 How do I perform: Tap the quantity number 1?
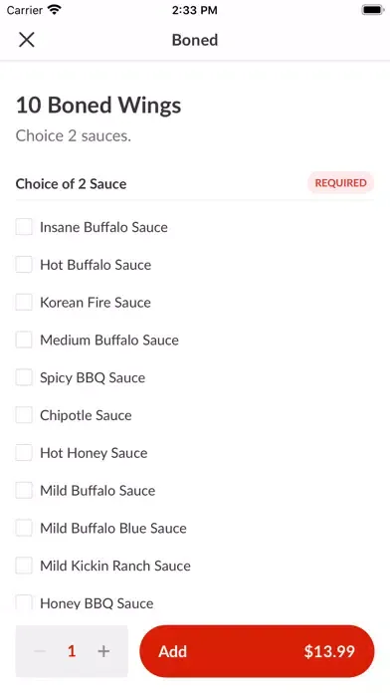72,651
